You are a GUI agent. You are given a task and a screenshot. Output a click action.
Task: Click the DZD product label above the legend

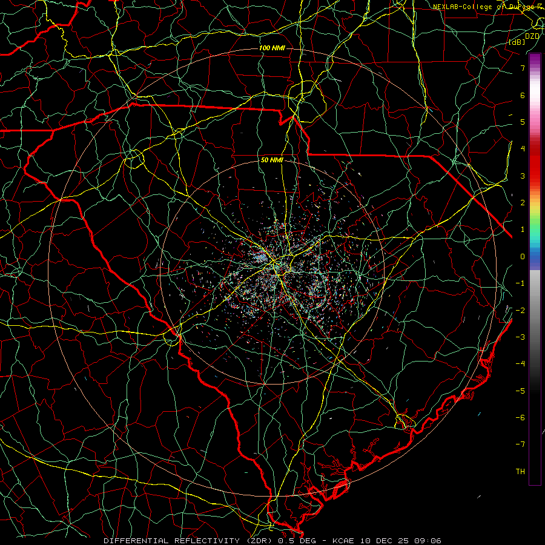tap(532, 36)
